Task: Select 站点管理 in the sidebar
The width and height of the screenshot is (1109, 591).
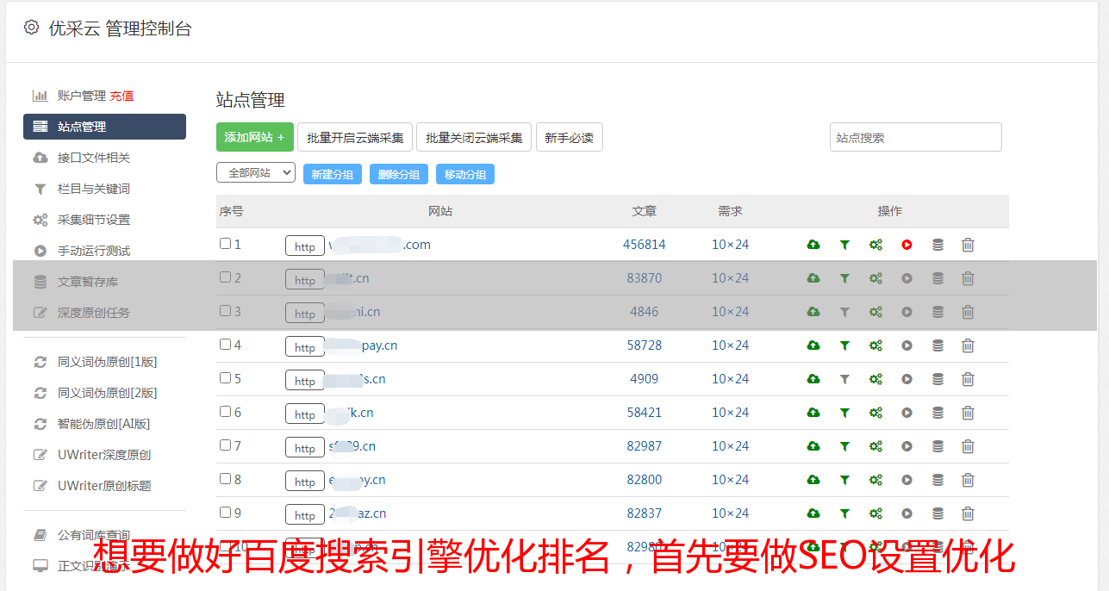Action: pos(104,127)
